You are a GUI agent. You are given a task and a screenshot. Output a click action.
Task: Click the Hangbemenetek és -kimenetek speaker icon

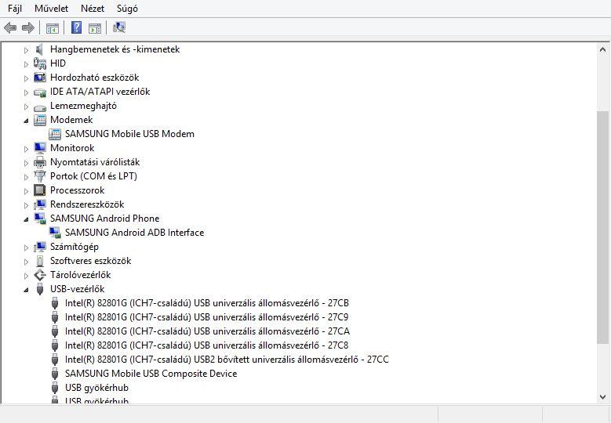tap(39, 49)
